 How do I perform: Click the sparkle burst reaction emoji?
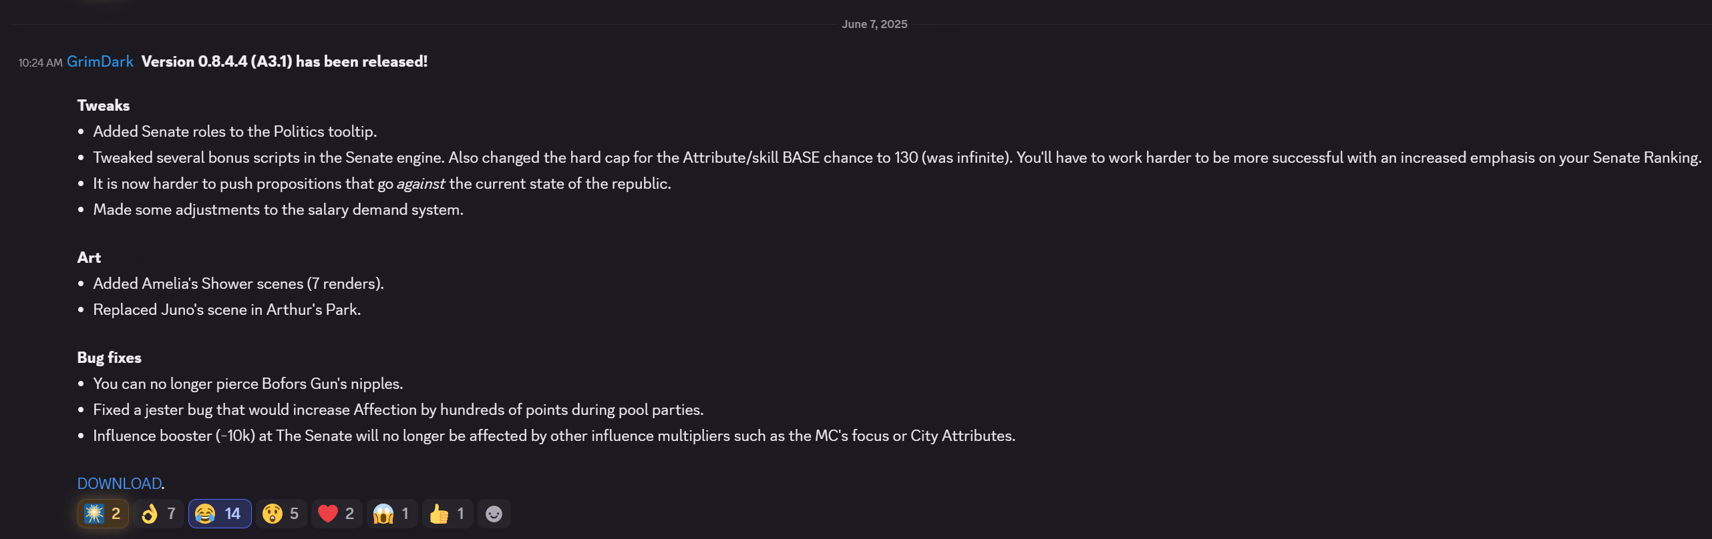pos(103,514)
